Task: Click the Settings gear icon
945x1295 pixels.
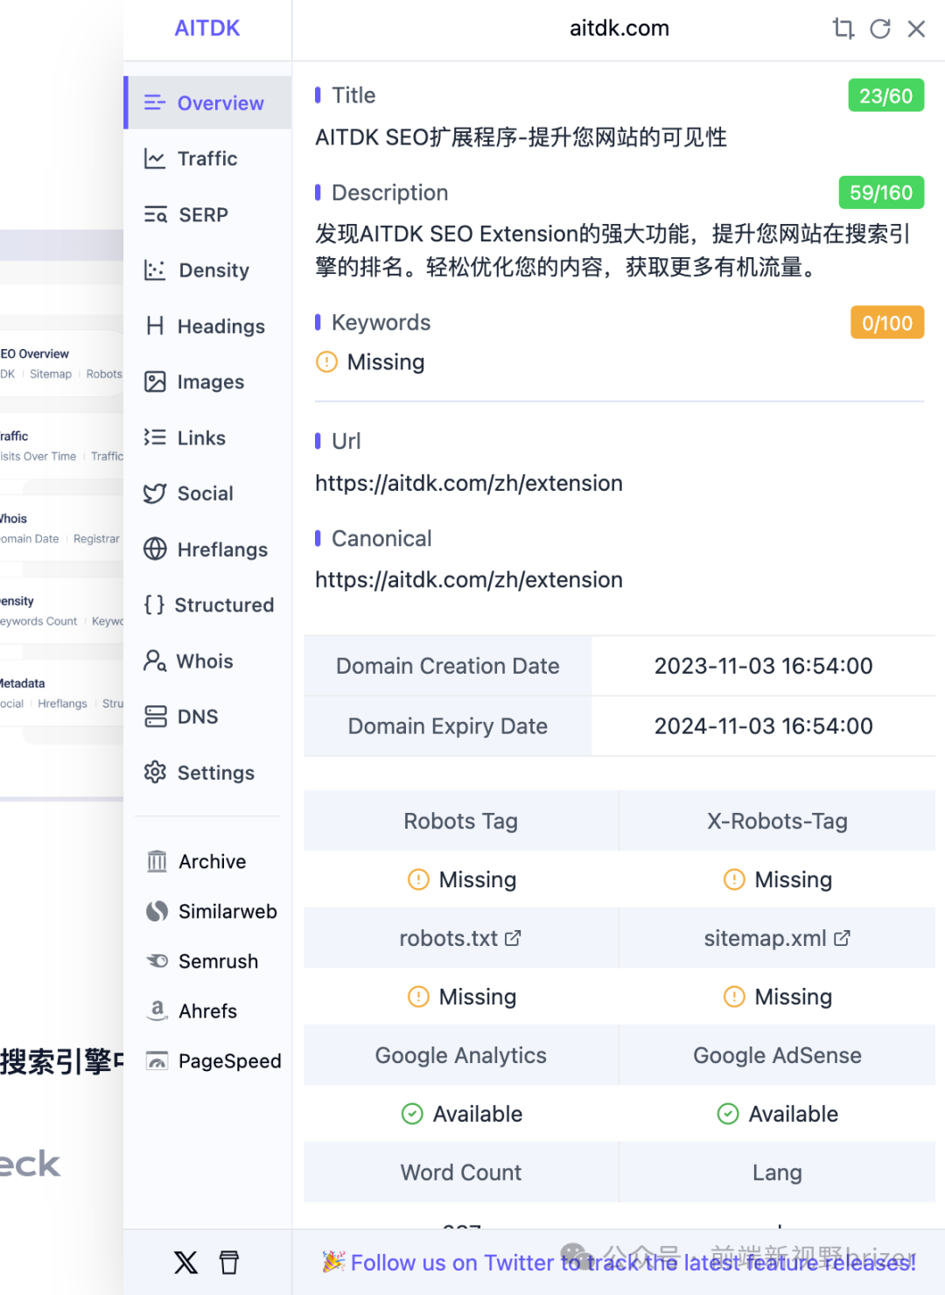Action: tap(155, 772)
